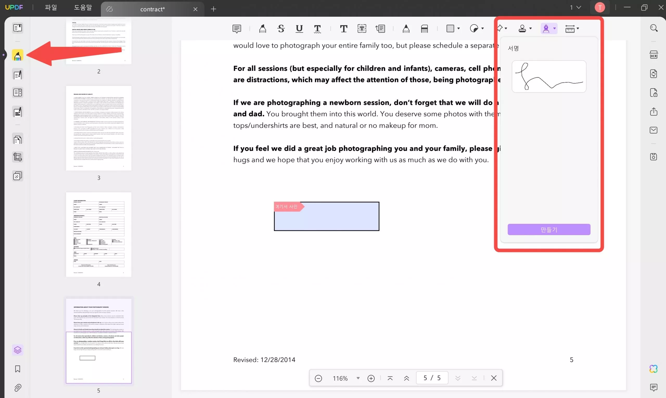
Task: Select the Squiggly underline tool
Action: (317, 29)
